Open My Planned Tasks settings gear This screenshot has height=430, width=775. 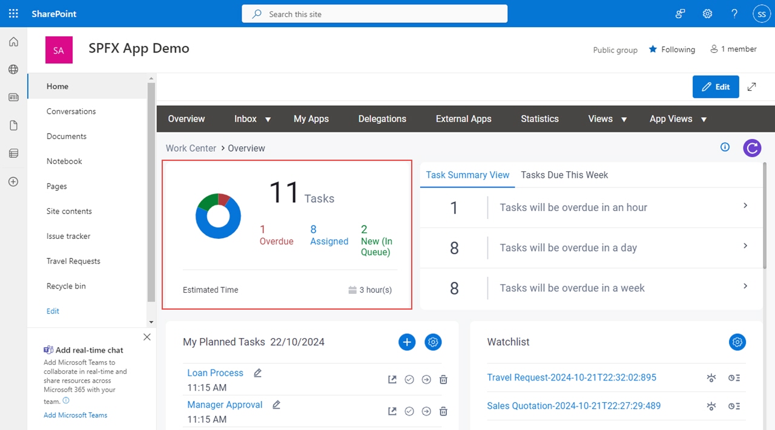pos(433,342)
